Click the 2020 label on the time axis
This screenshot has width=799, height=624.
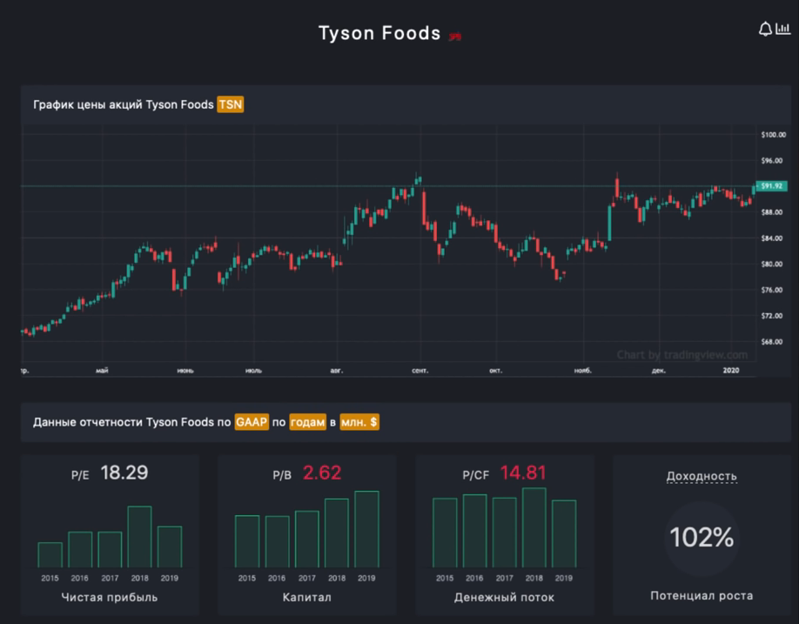click(731, 371)
